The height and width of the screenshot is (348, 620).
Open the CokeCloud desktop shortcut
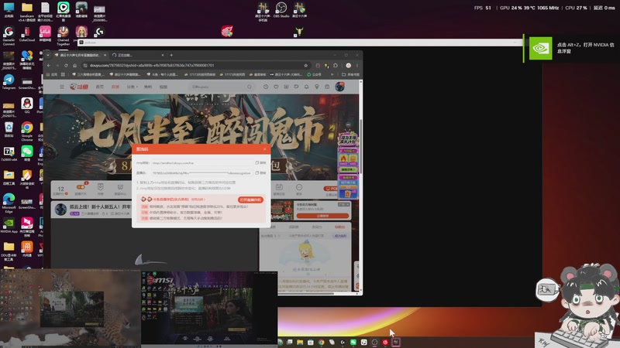27,34
